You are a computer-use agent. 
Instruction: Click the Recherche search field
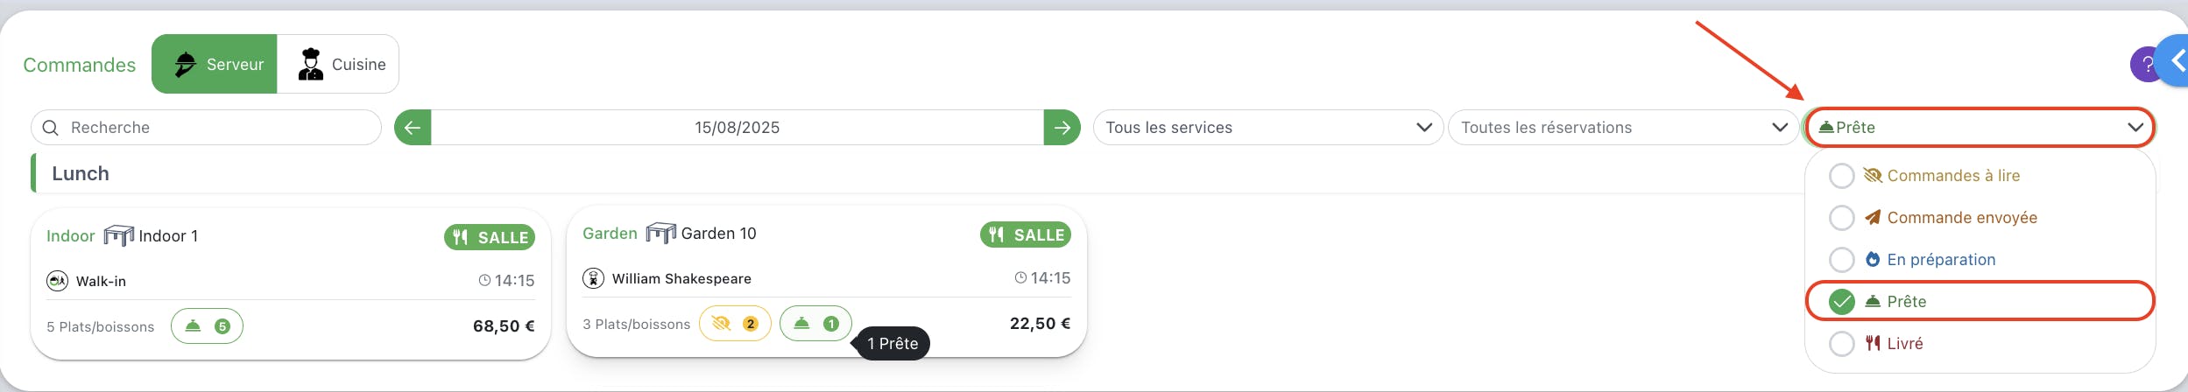coord(206,128)
